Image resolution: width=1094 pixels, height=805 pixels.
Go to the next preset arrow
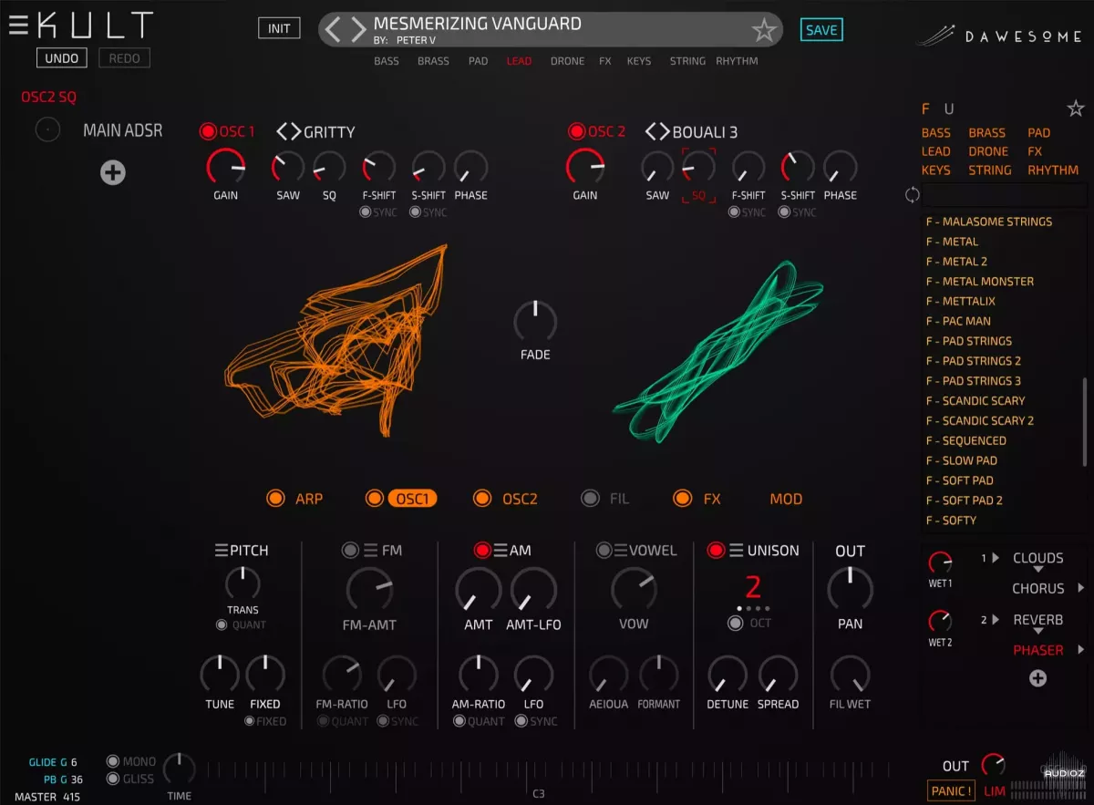pos(358,29)
